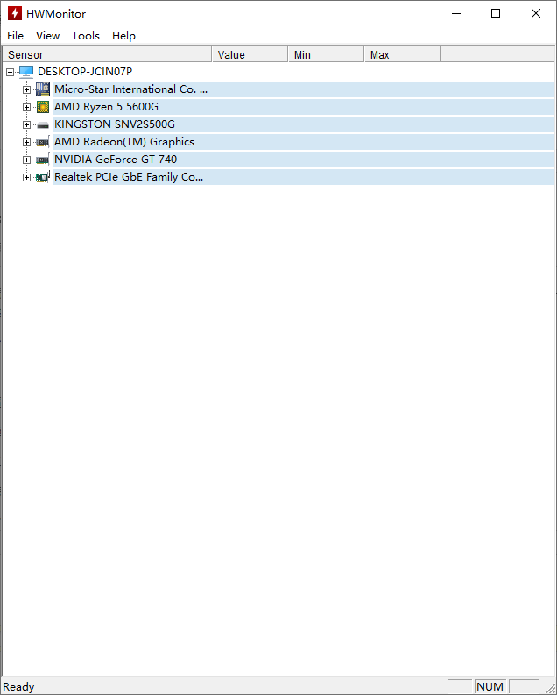
Task: Click the resize grip in status bar corner
Action: click(x=549, y=687)
